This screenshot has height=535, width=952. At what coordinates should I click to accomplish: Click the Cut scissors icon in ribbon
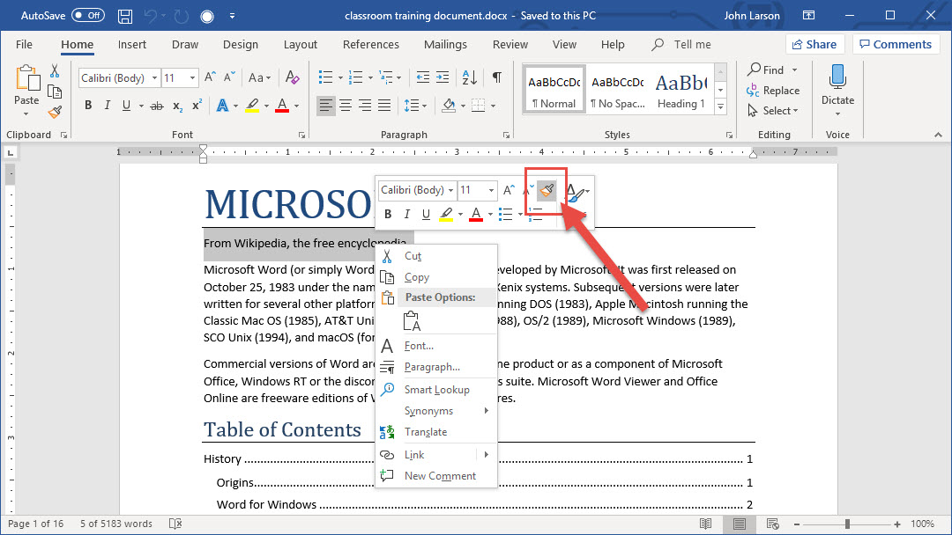(55, 71)
